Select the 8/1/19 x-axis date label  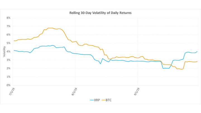(x=74, y=91)
